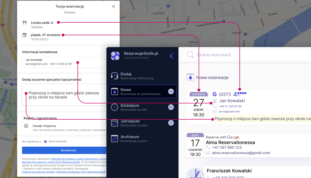The image size is (311, 178).
Task: Click the 27 badge on Jutrzejsze
Action: pyautogui.click(x=171, y=123)
